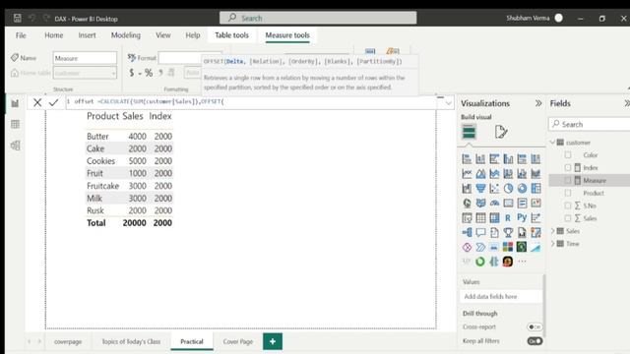Select the donut chart visual
Image resolution: width=630 pixels, height=354 pixels.
[522, 188]
